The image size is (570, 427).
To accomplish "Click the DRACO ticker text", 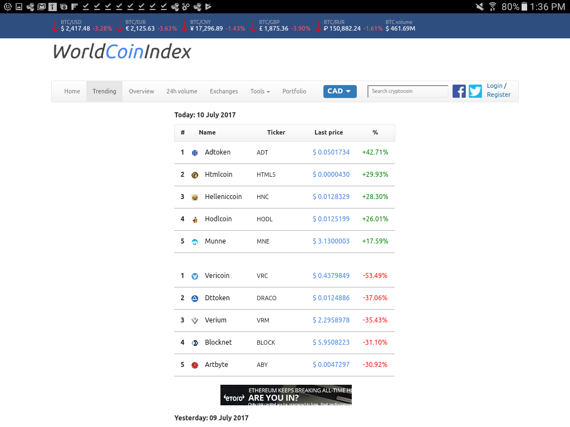I will pos(267,298).
